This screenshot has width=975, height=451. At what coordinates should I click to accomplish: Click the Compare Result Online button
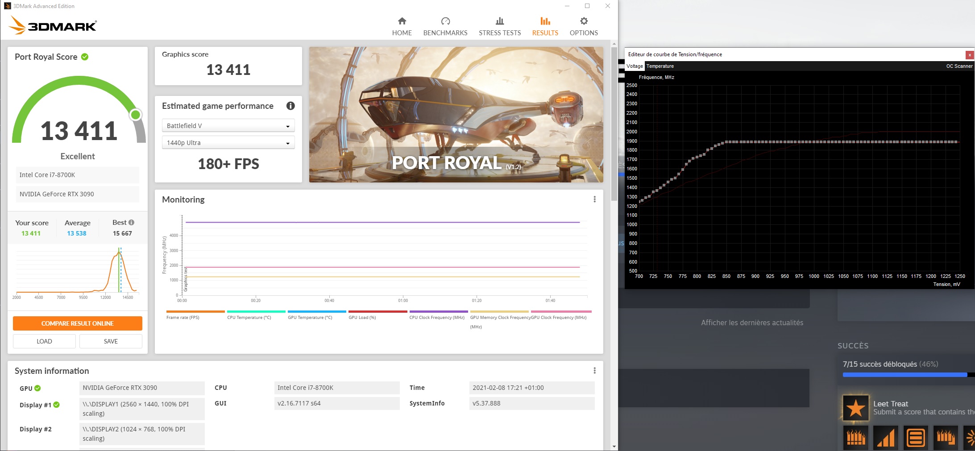coord(78,323)
